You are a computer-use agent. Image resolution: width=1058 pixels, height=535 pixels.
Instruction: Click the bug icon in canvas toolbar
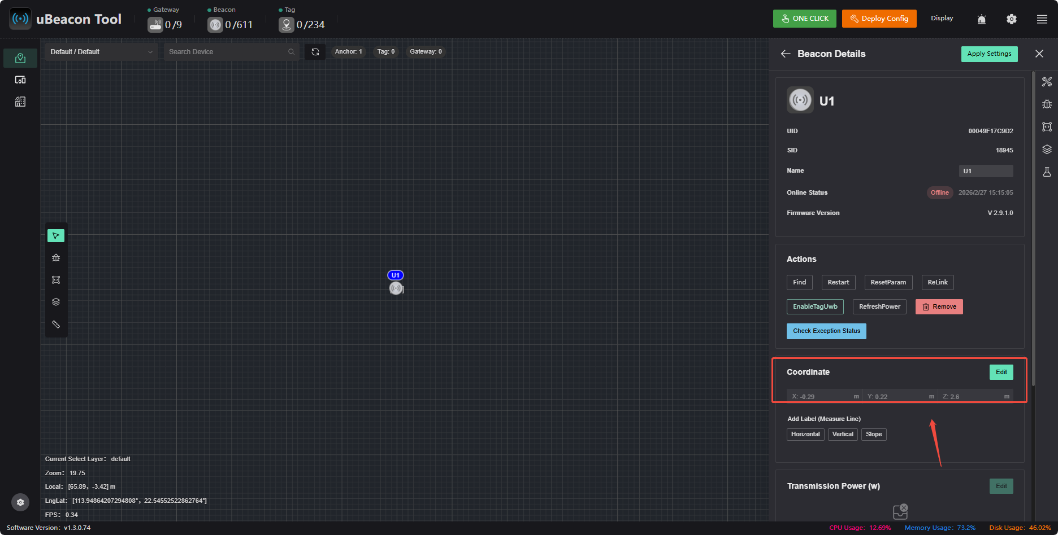56,258
